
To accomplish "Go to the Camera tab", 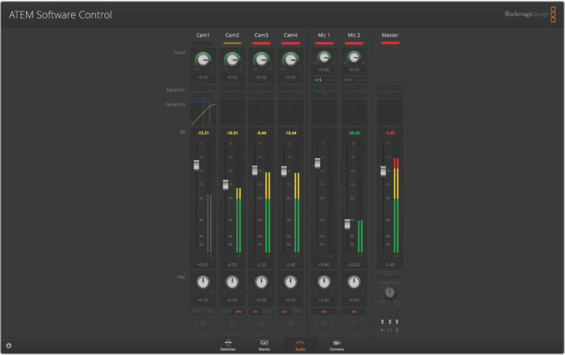I will click(336, 345).
